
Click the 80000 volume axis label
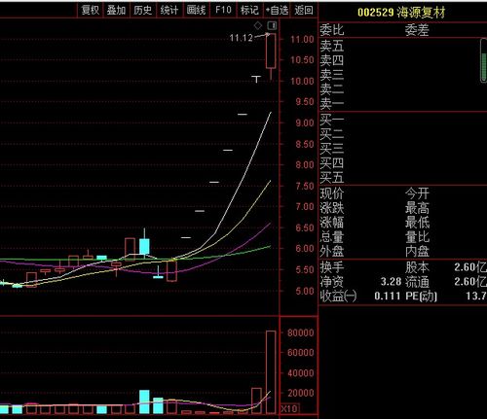(x=301, y=332)
